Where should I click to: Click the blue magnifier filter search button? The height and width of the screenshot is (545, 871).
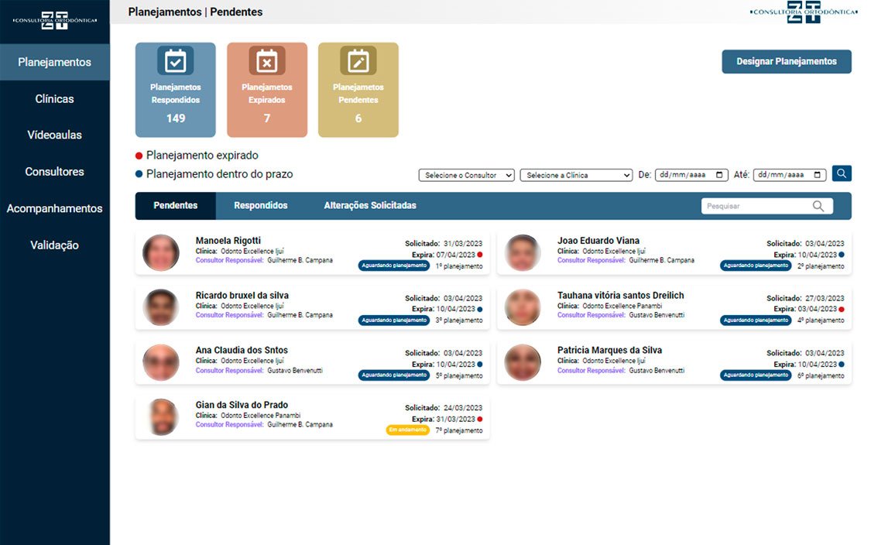(842, 174)
